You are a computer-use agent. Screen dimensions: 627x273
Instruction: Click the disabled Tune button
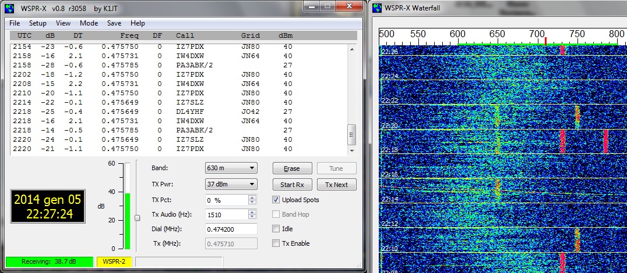(x=336, y=168)
